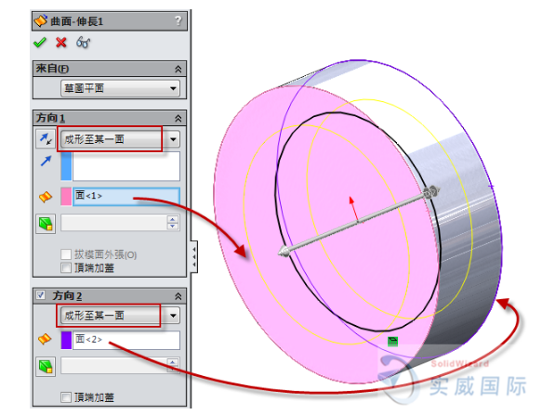Cancel with the red X icon
Screen dimensions: 542x415
tap(61, 43)
